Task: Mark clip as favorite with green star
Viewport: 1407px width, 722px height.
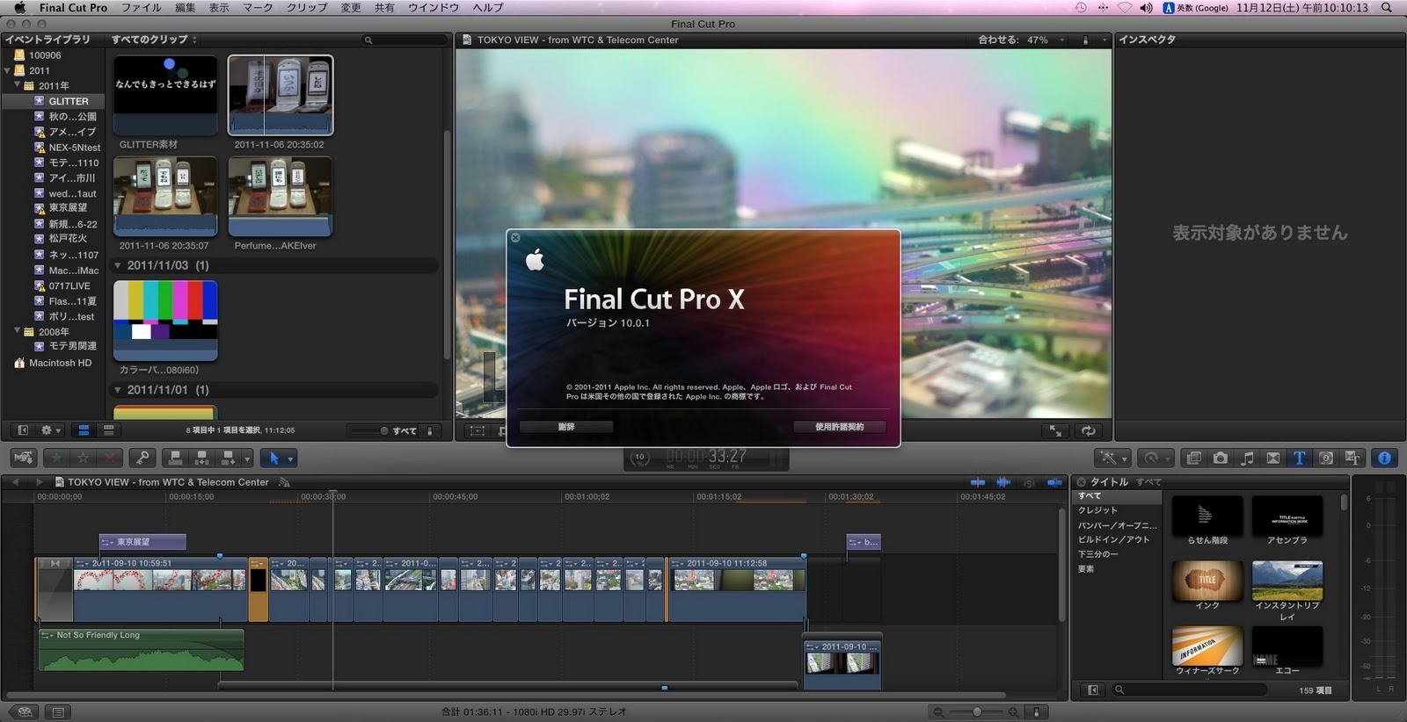Action: [x=56, y=458]
